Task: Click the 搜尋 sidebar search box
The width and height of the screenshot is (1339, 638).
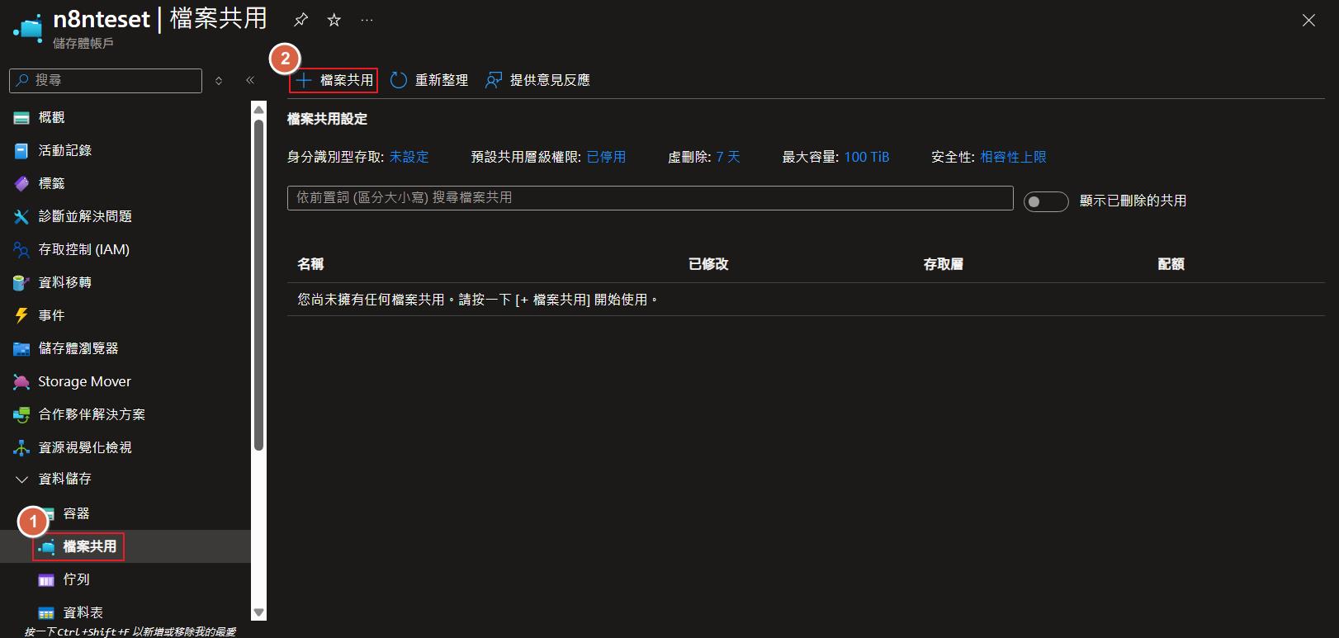Action: (106, 80)
